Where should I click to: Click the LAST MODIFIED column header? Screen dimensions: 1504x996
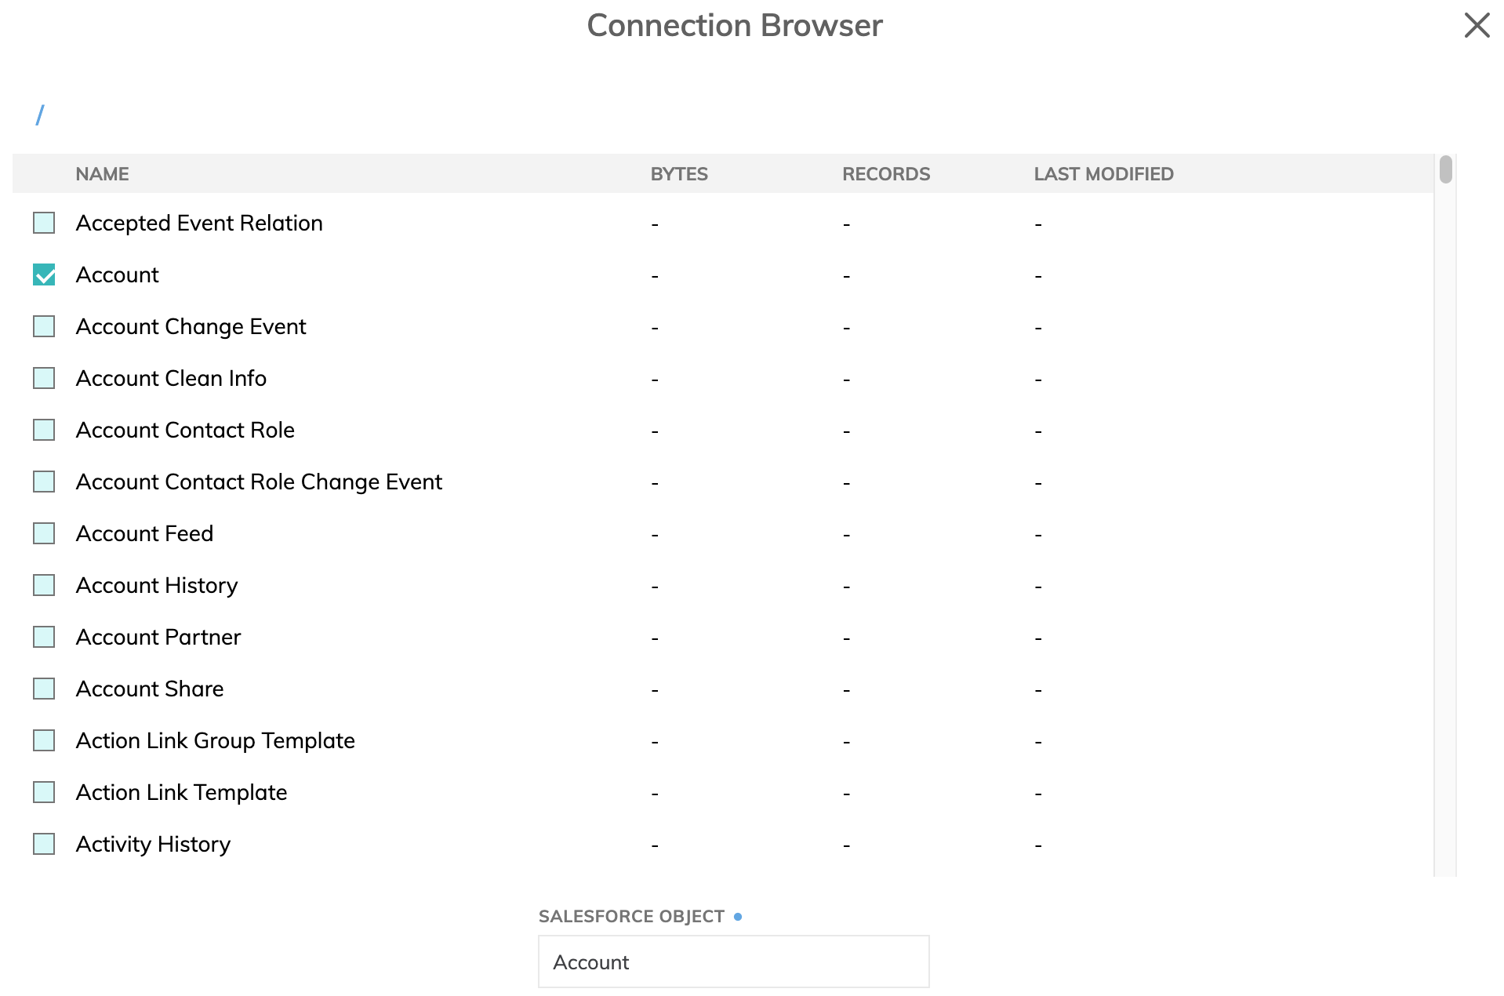point(1103,174)
